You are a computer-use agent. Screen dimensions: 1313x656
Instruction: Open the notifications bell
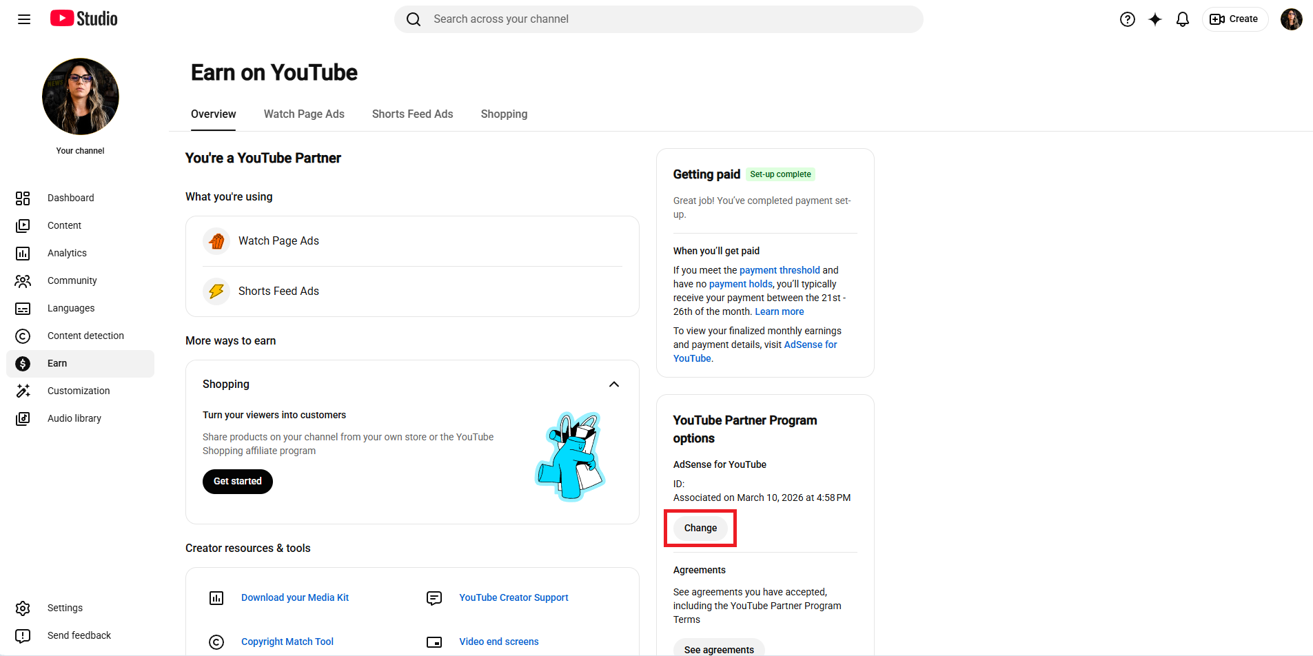coord(1183,19)
